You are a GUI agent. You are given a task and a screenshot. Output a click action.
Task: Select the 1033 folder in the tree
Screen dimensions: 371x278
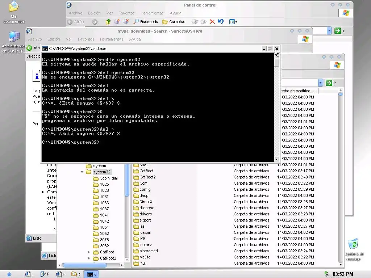click(104, 203)
